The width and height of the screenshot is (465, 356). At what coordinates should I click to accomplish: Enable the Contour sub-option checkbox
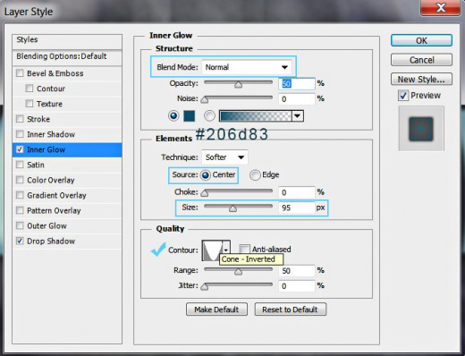click(30, 89)
